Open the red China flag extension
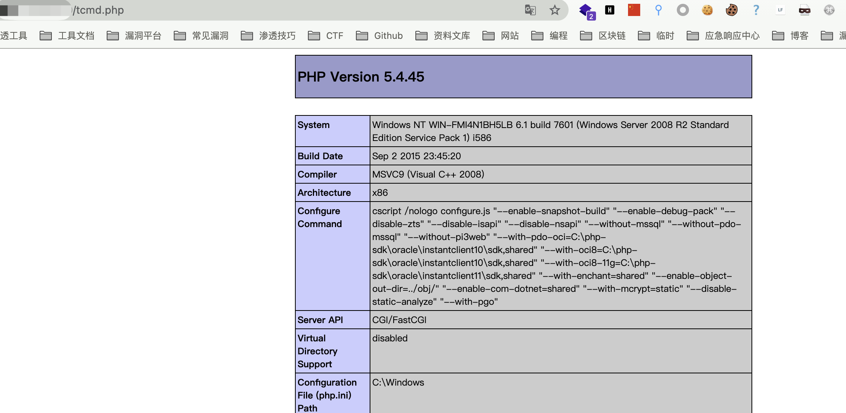The height and width of the screenshot is (413, 846). tap(634, 10)
